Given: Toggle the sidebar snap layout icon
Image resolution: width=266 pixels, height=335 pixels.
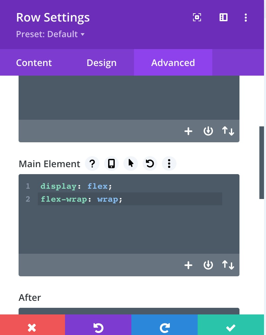Looking at the screenshot, I should point(224,17).
